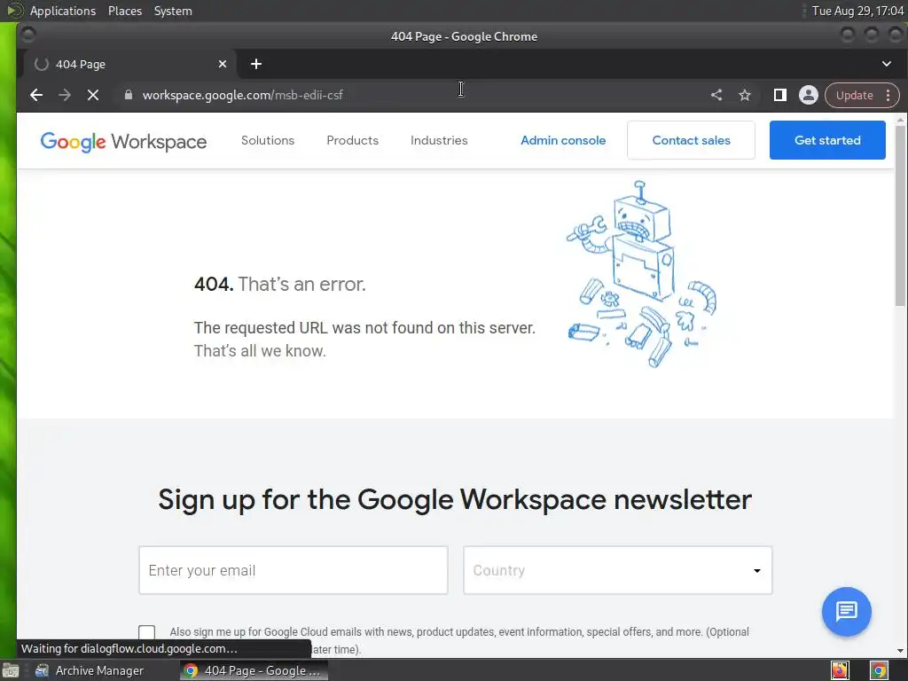
Task: Open the System menu
Action: click(x=173, y=11)
